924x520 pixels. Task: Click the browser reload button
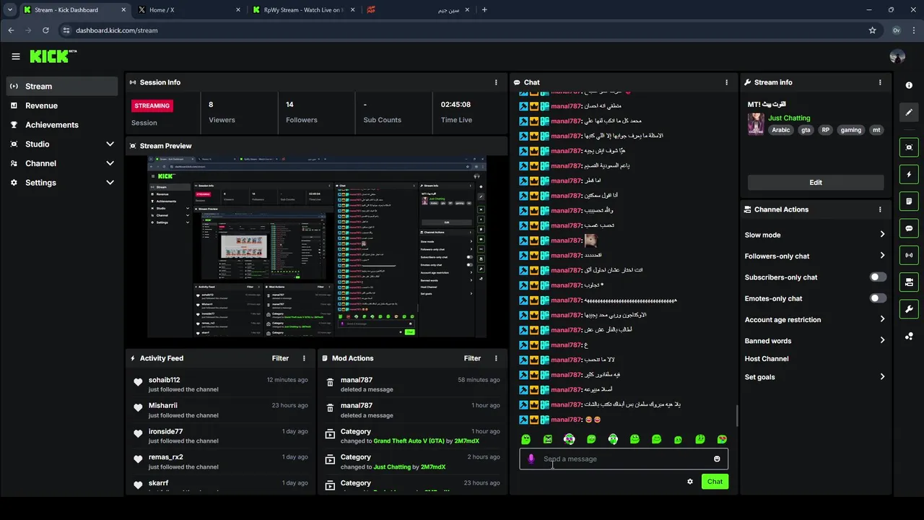point(45,30)
